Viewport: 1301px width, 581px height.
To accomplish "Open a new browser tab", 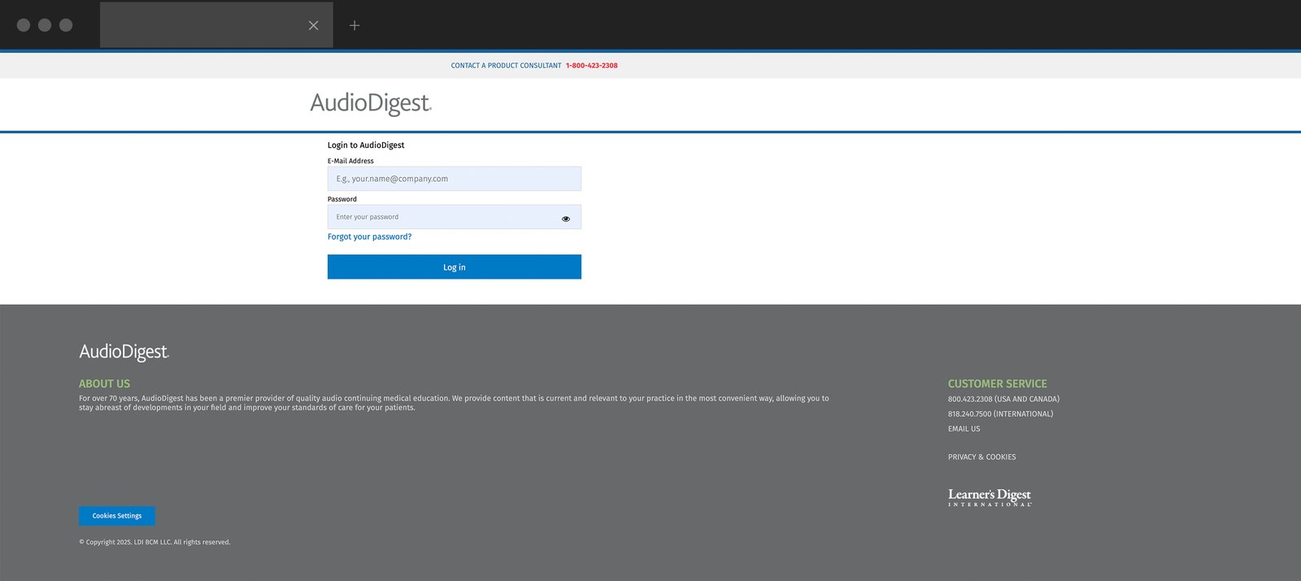I will (x=355, y=25).
